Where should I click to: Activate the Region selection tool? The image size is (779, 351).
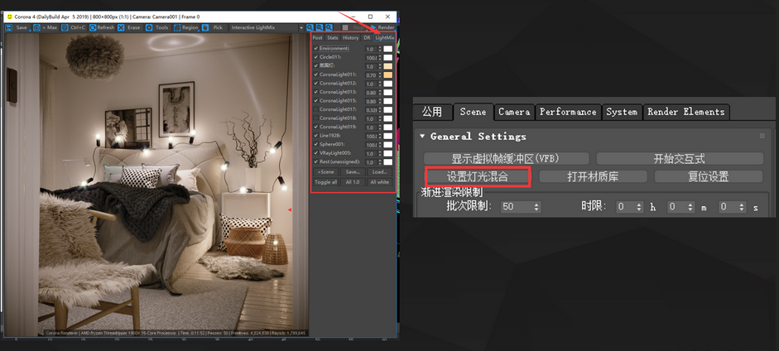[176, 27]
